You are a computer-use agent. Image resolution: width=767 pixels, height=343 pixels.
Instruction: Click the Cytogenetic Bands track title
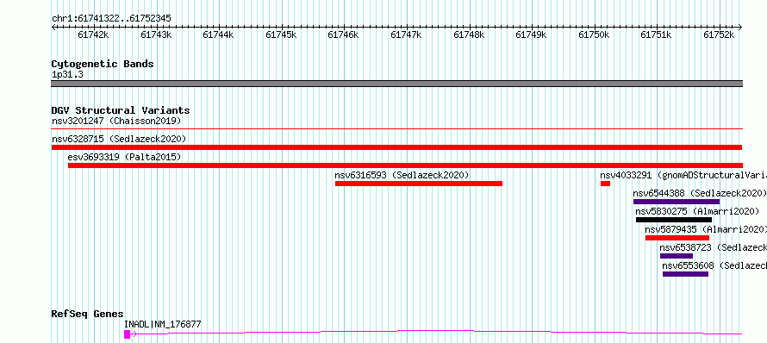(103, 64)
